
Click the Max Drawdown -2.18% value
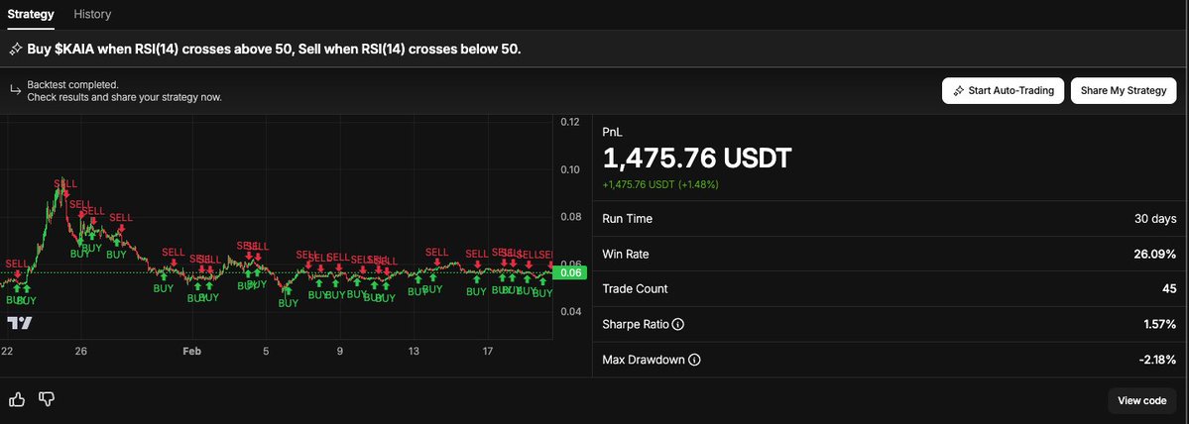(x=1157, y=360)
